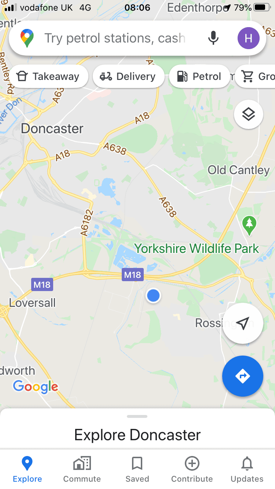
Task: Filter by Delivery chip
Action: [x=128, y=77]
